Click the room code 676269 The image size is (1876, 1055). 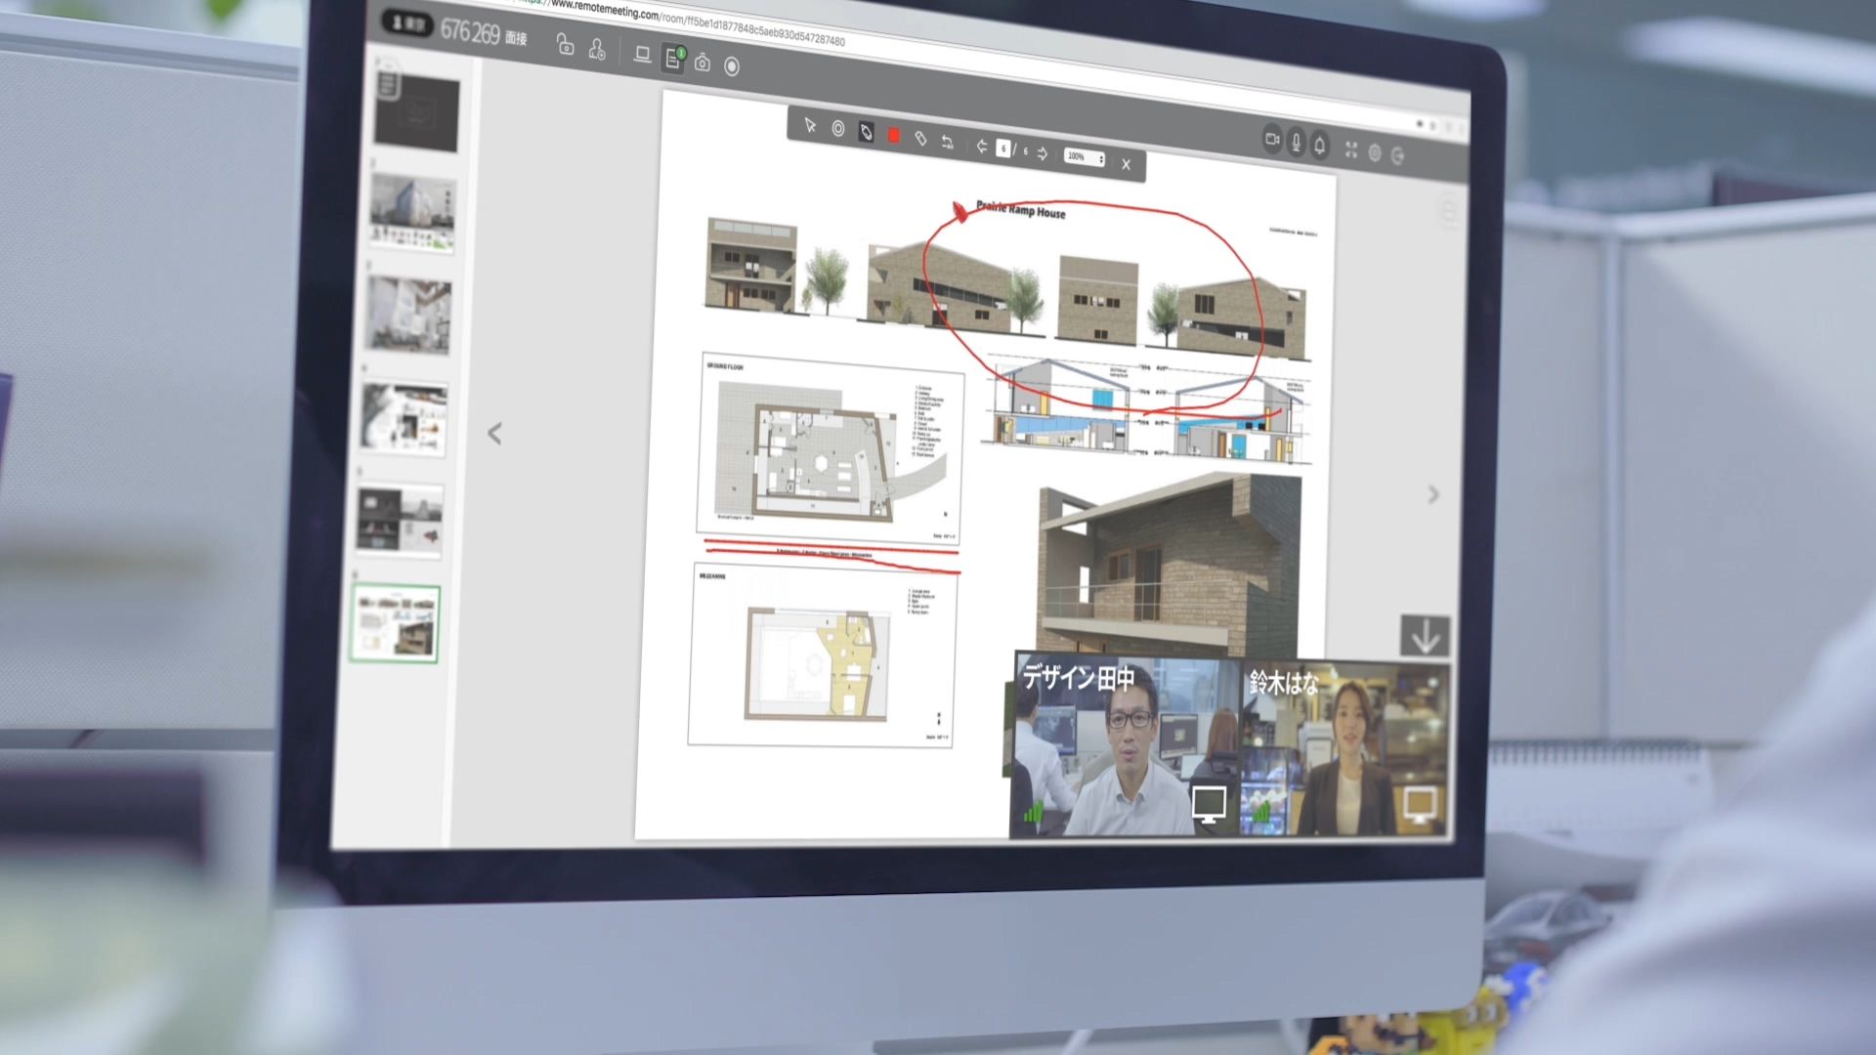pyautogui.click(x=470, y=31)
